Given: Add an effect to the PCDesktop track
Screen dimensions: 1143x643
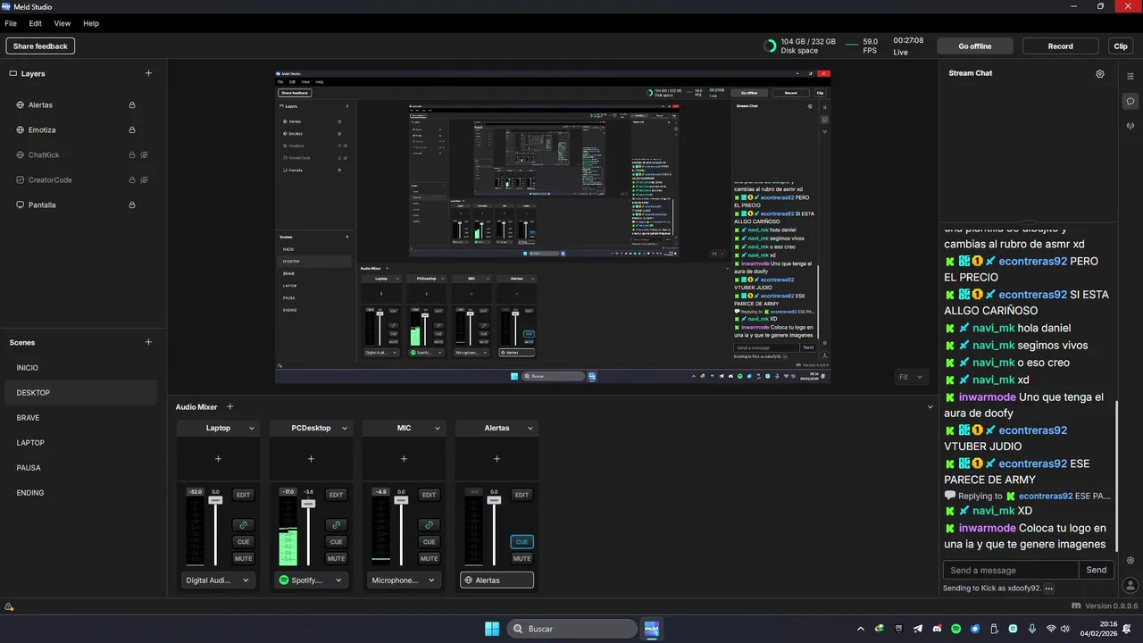Looking at the screenshot, I should click(x=311, y=459).
